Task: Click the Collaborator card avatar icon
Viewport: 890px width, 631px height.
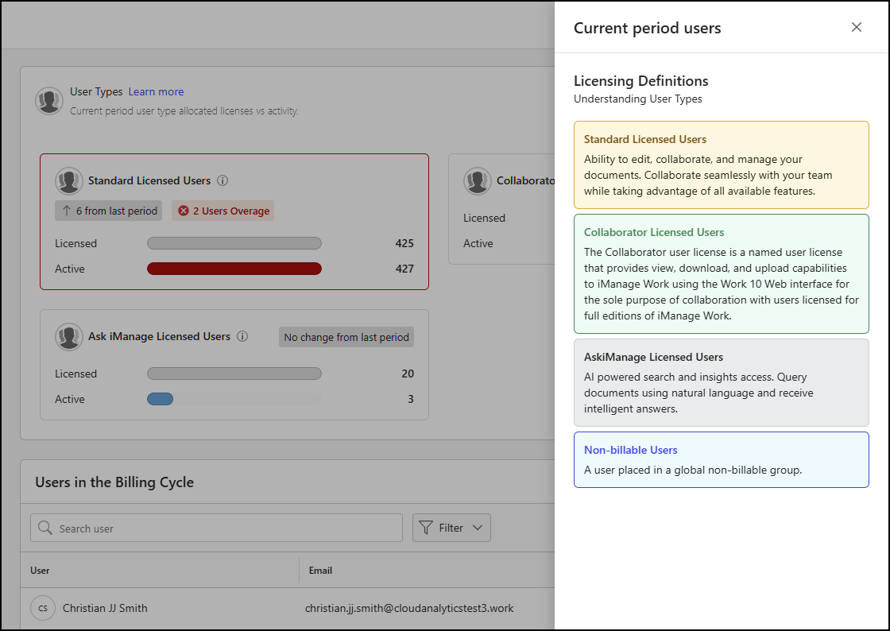Action: 478,180
